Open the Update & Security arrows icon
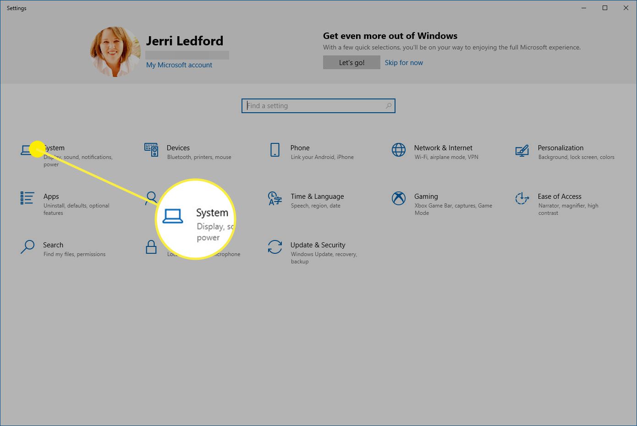Image resolution: width=637 pixels, height=426 pixels. point(275,247)
